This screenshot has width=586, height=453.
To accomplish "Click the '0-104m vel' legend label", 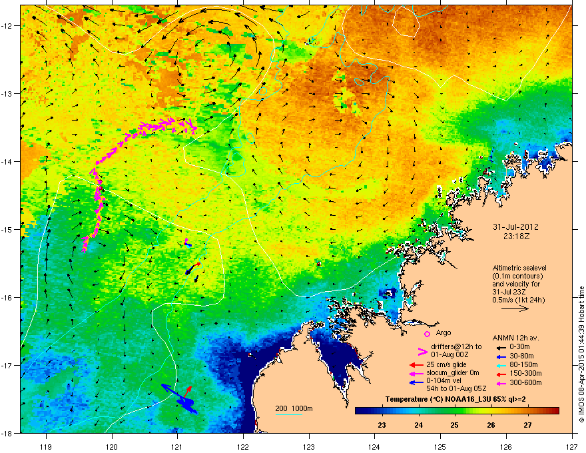I will pos(443,381).
